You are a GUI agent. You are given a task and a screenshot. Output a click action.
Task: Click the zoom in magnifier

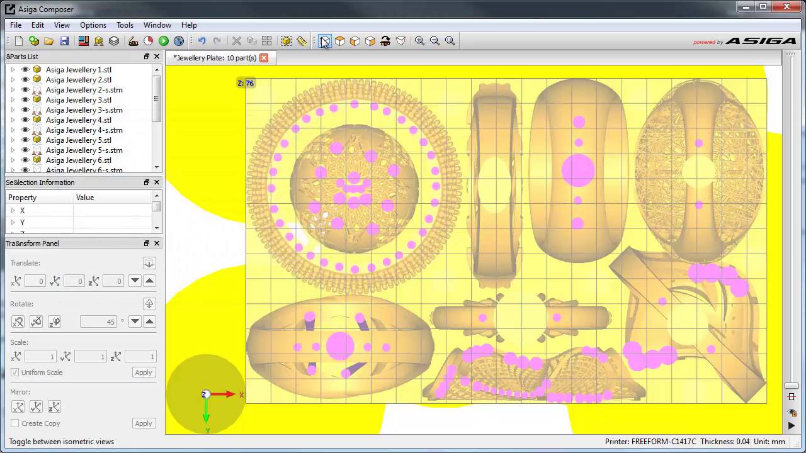click(419, 41)
